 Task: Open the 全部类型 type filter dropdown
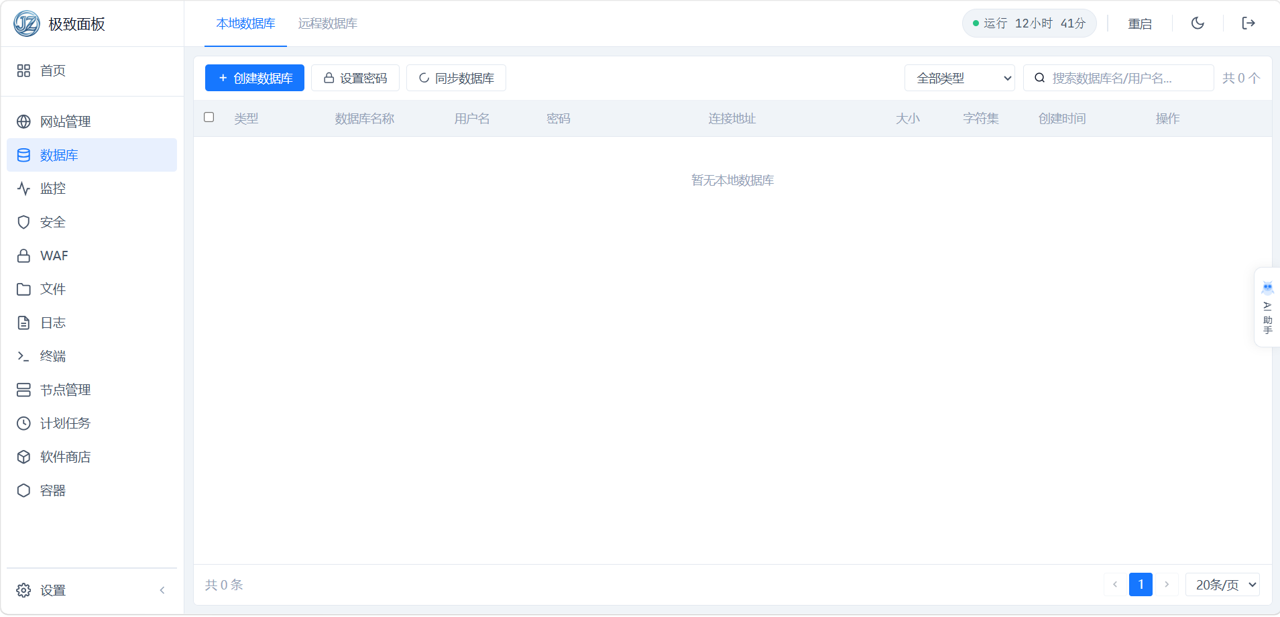point(959,78)
